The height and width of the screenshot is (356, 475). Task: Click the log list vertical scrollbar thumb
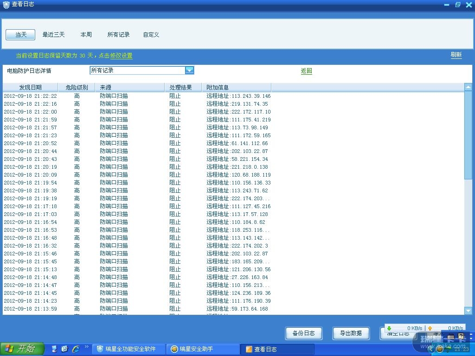pos(468,135)
